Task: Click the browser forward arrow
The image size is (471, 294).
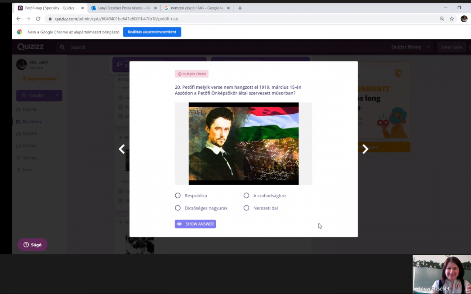Action: tap(28, 19)
